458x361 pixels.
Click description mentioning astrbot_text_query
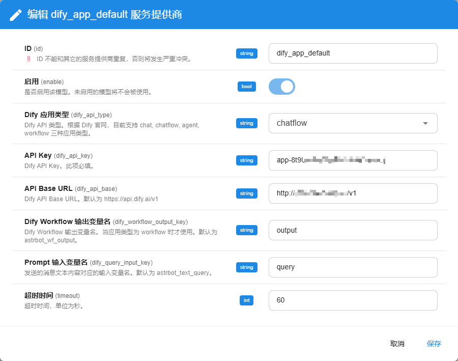pyautogui.click(x=119, y=273)
